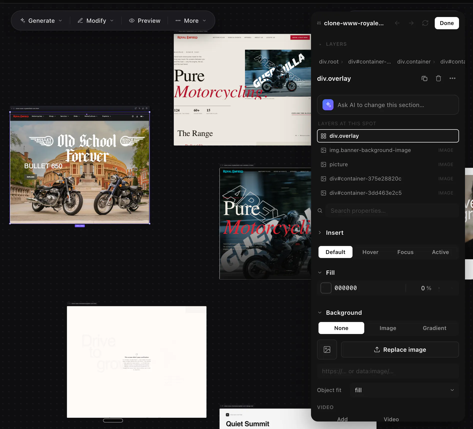This screenshot has width=473, height=429.
Task: Select the Active state tab
Action: [440, 252]
